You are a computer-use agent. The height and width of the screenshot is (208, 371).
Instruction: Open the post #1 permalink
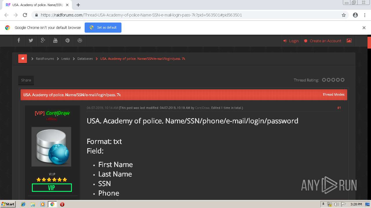339,108
